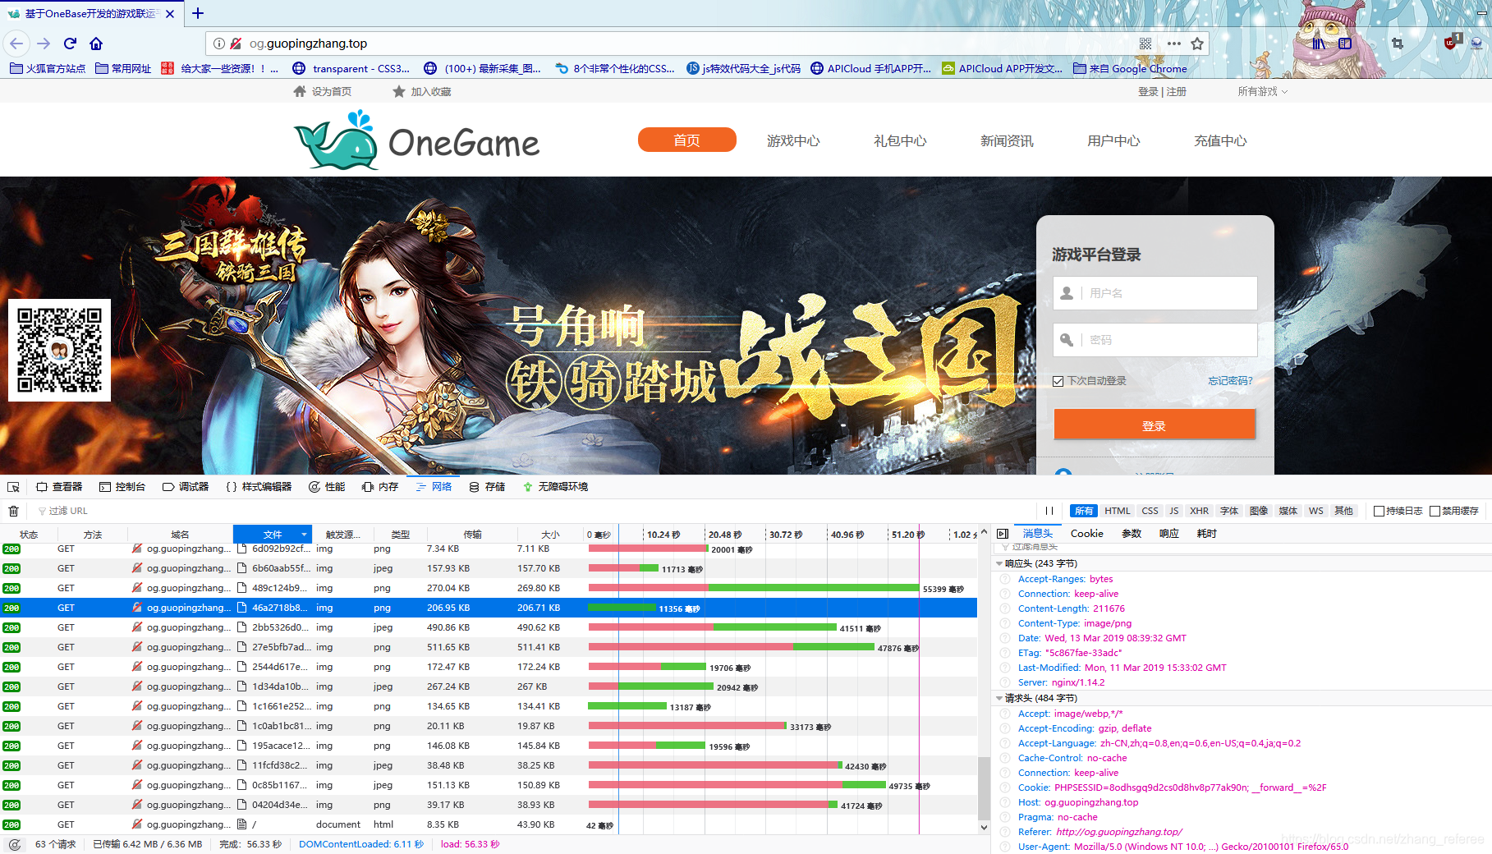Image resolution: width=1492 pixels, height=854 pixels.
Task: Sort by the 状态 column header
Action: [29, 535]
